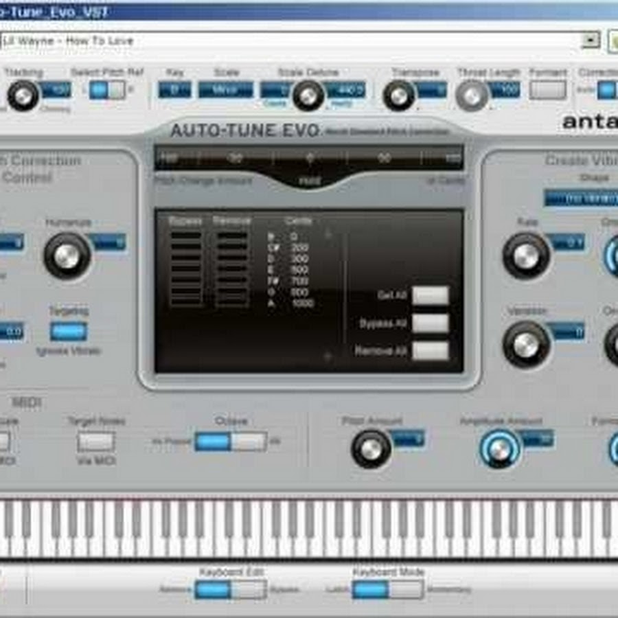Viewport: 618px width, 618px height.
Task: Toggle the Keyboard Mode Latch/Momentary switch
Action: tap(387, 589)
